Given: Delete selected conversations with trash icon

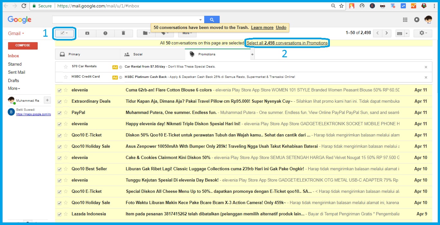Looking at the screenshot, I should click(x=123, y=33).
